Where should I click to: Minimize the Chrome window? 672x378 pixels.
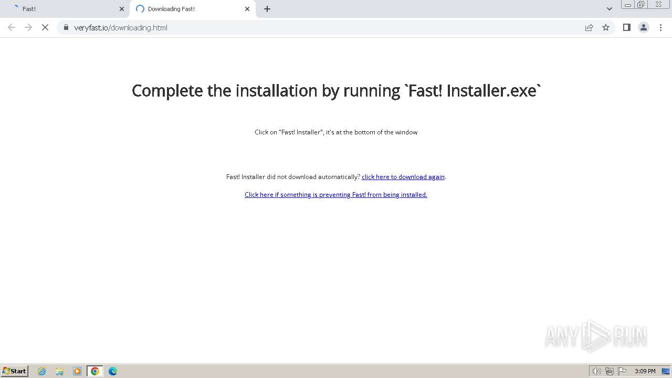628,5
